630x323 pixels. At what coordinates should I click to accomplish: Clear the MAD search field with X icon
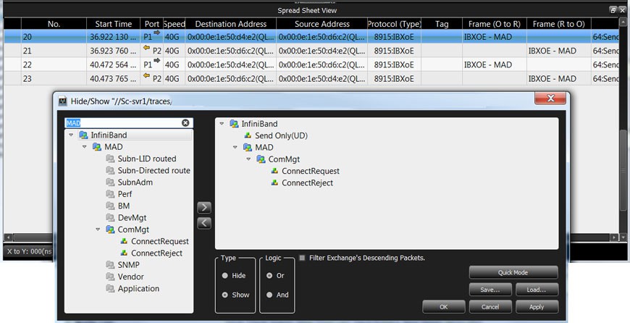click(x=185, y=123)
